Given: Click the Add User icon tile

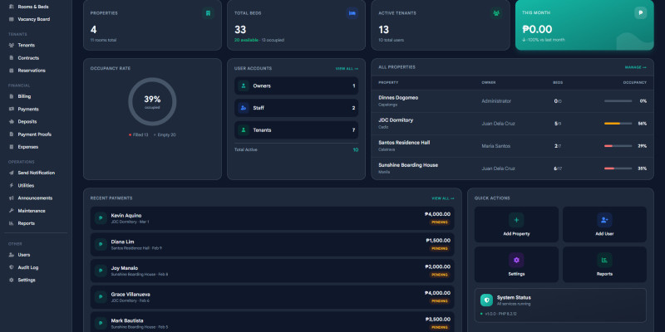Looking at the screenshot, I should [x=604, y=220].
